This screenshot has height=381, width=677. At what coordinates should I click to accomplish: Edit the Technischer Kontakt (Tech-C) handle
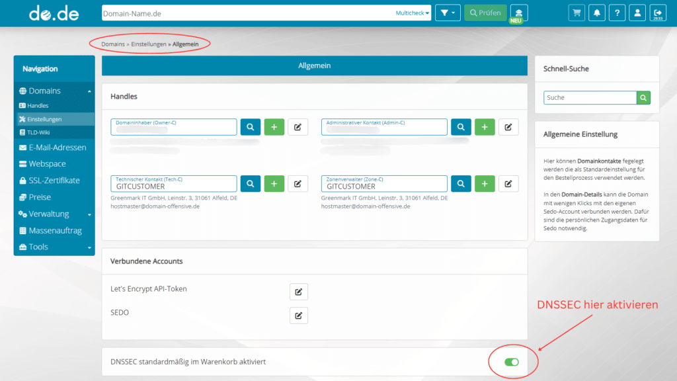[x=298, y=184]
